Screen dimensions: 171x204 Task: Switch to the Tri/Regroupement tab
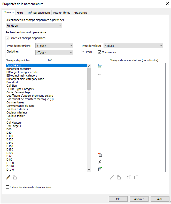39,12
